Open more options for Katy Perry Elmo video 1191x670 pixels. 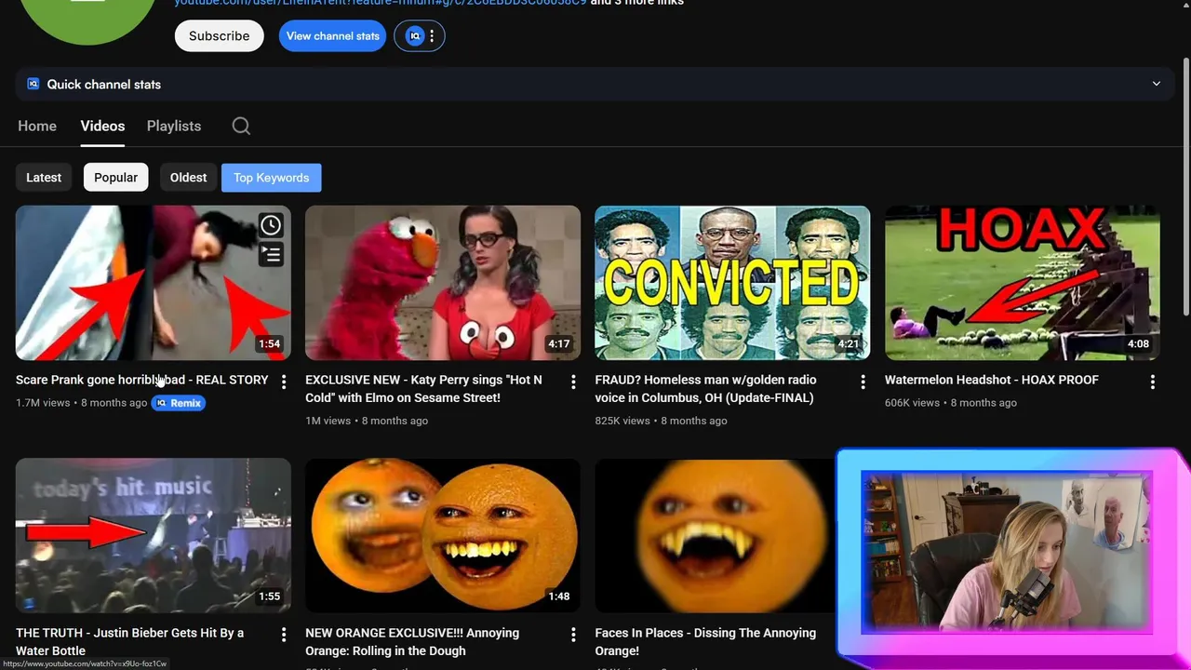coord(573,382)
